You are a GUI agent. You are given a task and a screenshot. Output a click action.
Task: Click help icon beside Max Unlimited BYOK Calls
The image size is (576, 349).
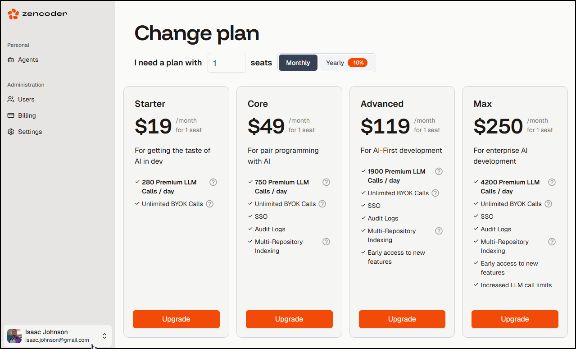point(548,204)
